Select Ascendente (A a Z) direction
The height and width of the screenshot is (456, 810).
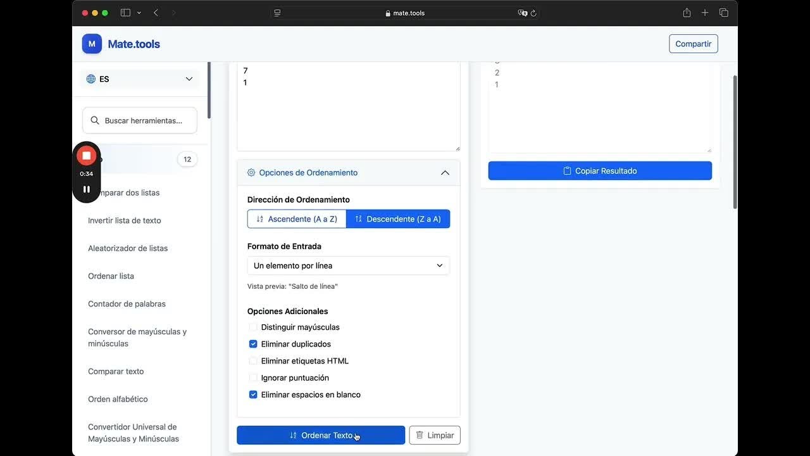[x=297, y=219]
